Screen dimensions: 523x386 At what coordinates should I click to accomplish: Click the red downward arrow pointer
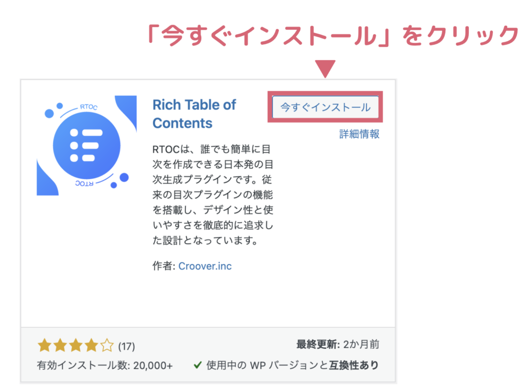click(x=325, y=69)
